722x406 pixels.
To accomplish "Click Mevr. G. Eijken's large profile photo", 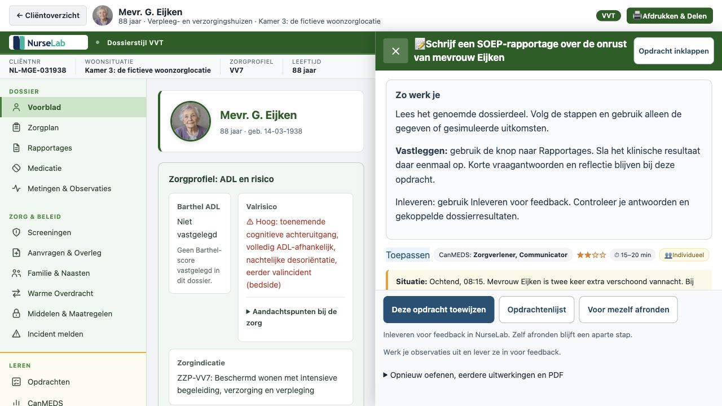I will pos(191,121).
